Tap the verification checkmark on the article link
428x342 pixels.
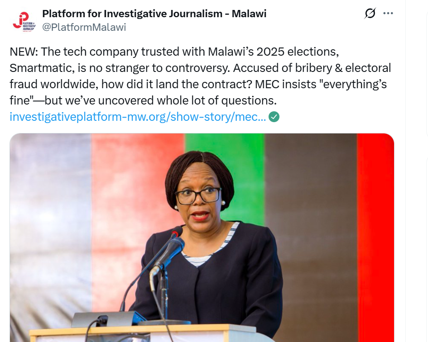[274, 116]
